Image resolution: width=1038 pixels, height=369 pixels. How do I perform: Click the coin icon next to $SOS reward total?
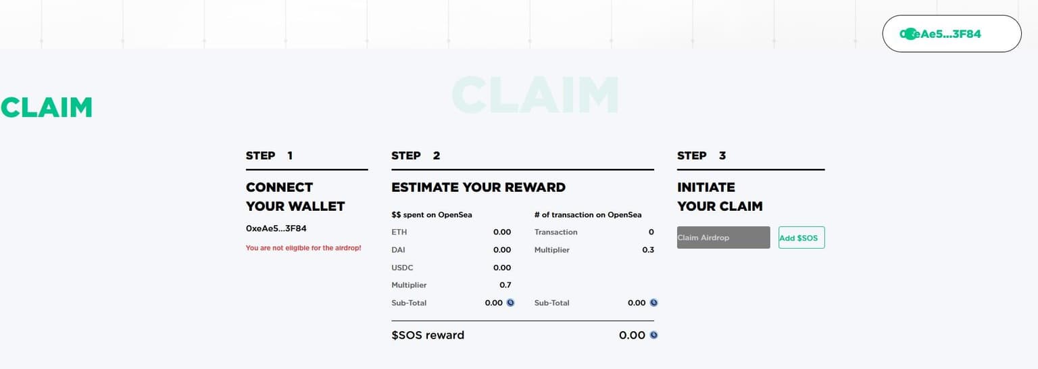click(653, 335)
